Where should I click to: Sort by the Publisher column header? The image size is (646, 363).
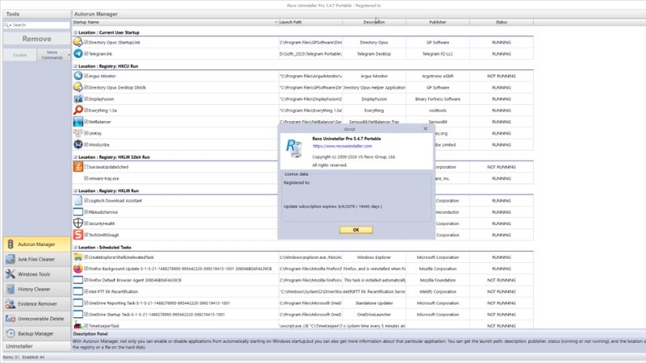438,23
